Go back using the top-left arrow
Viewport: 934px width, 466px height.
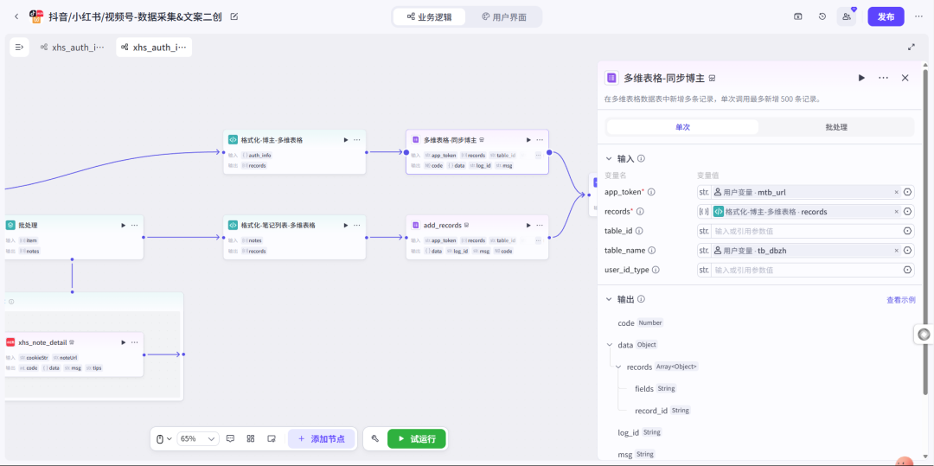(16, 16)
